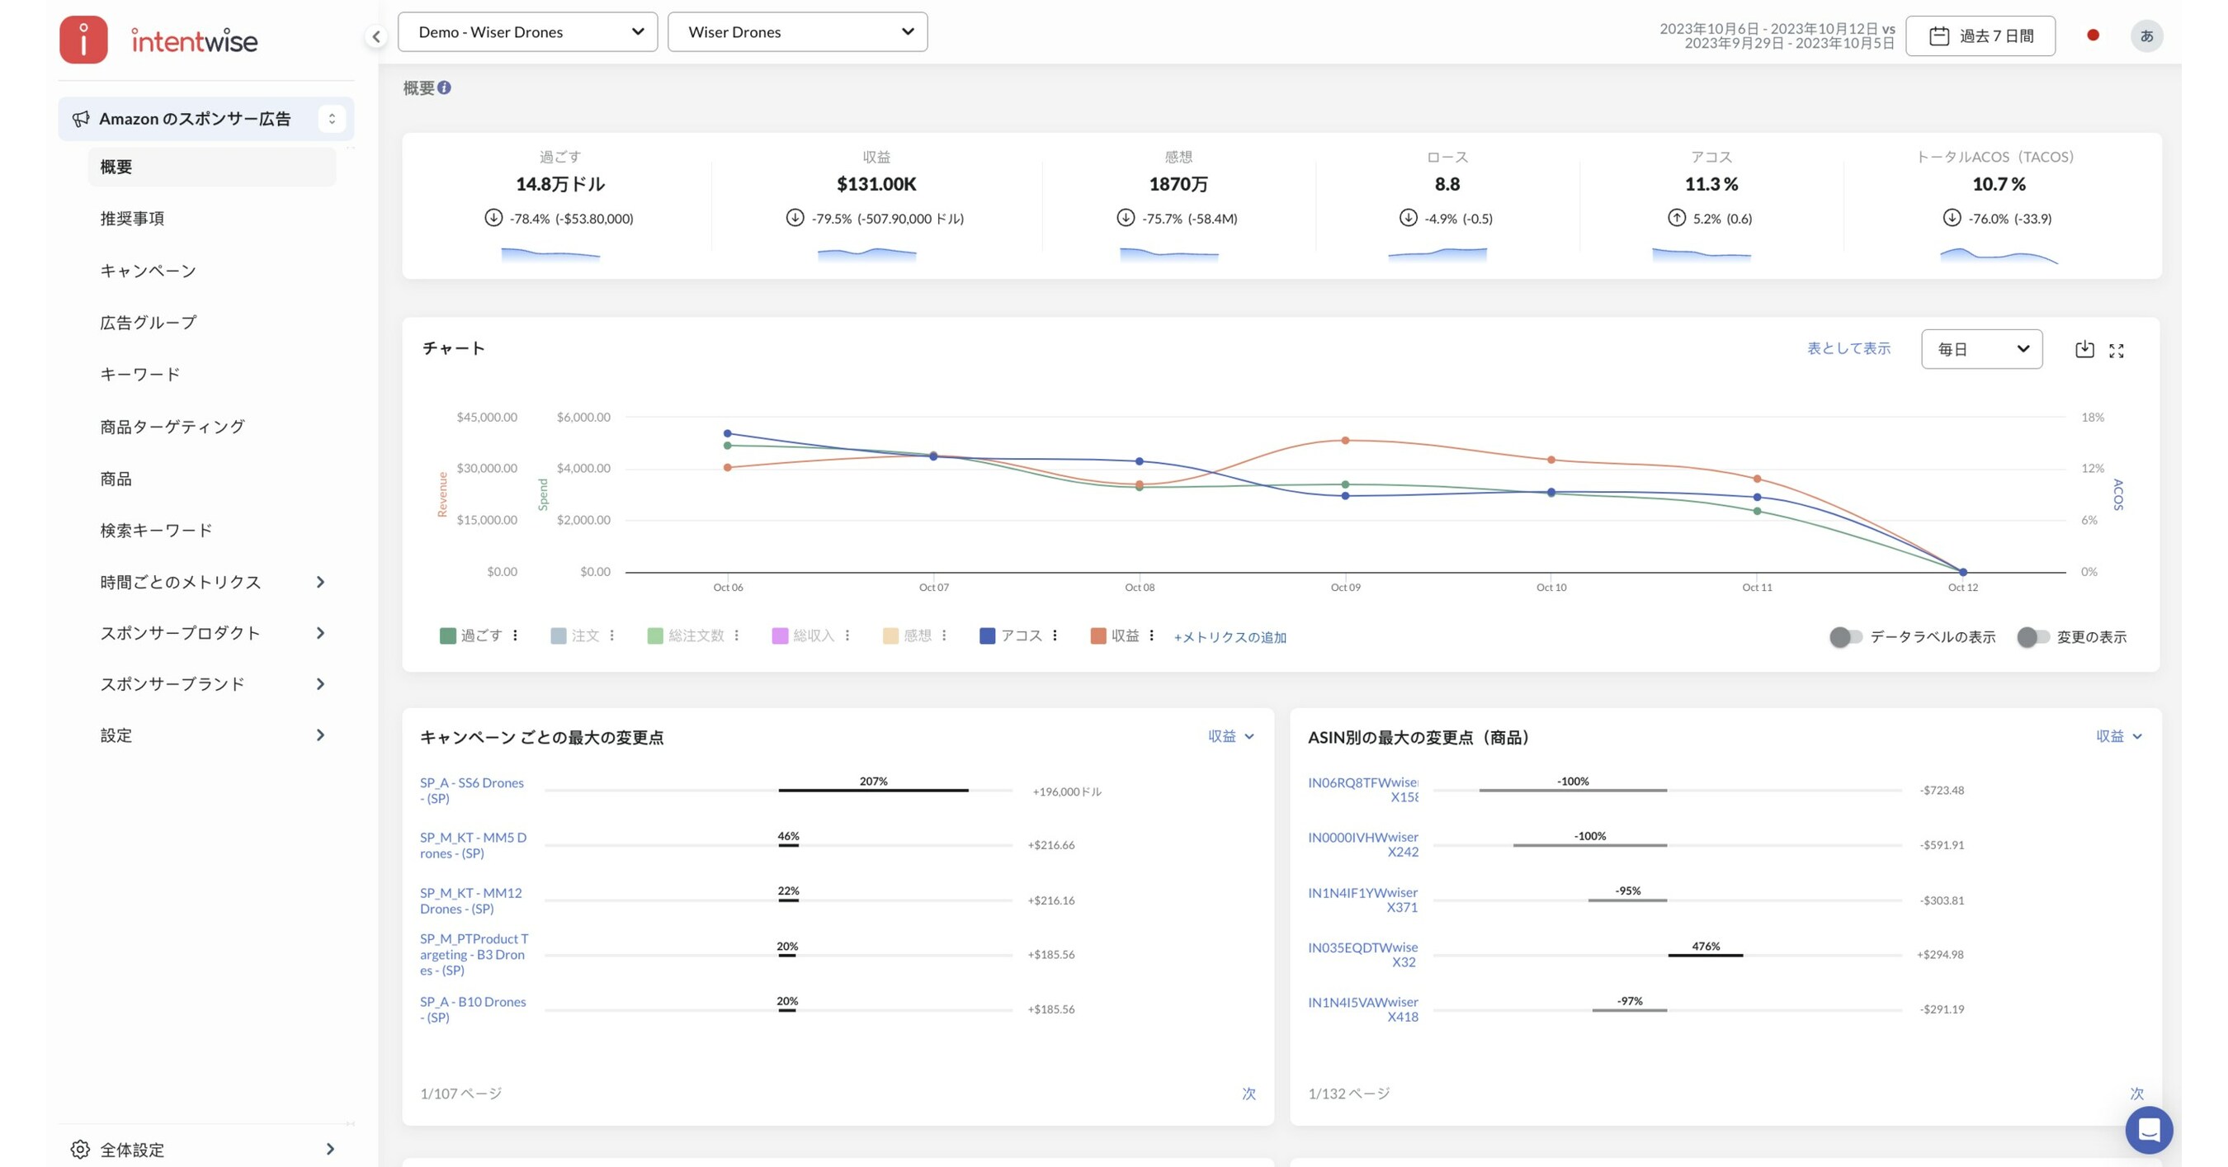This screenshot has width=2228, height=1167.
Task: Click the 収益 $131.00K metric card
Action: 876,206
